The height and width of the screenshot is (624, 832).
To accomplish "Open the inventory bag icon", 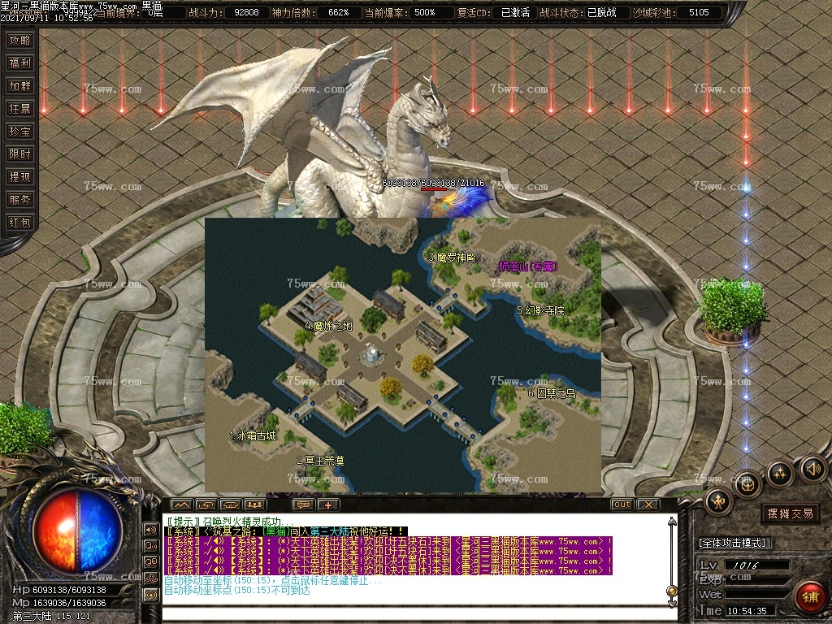I will tap(748, 484).
